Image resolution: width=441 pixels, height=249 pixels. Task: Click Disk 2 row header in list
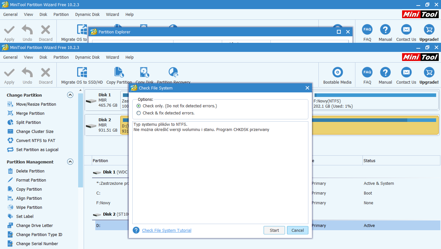[110, 214]
